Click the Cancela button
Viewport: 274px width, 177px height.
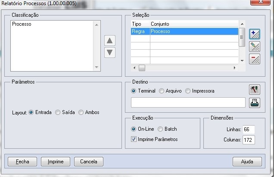pos(89,162)
